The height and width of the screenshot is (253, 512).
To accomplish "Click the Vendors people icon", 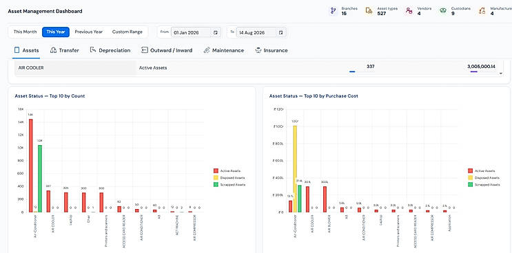I will (x=409, y=11).
